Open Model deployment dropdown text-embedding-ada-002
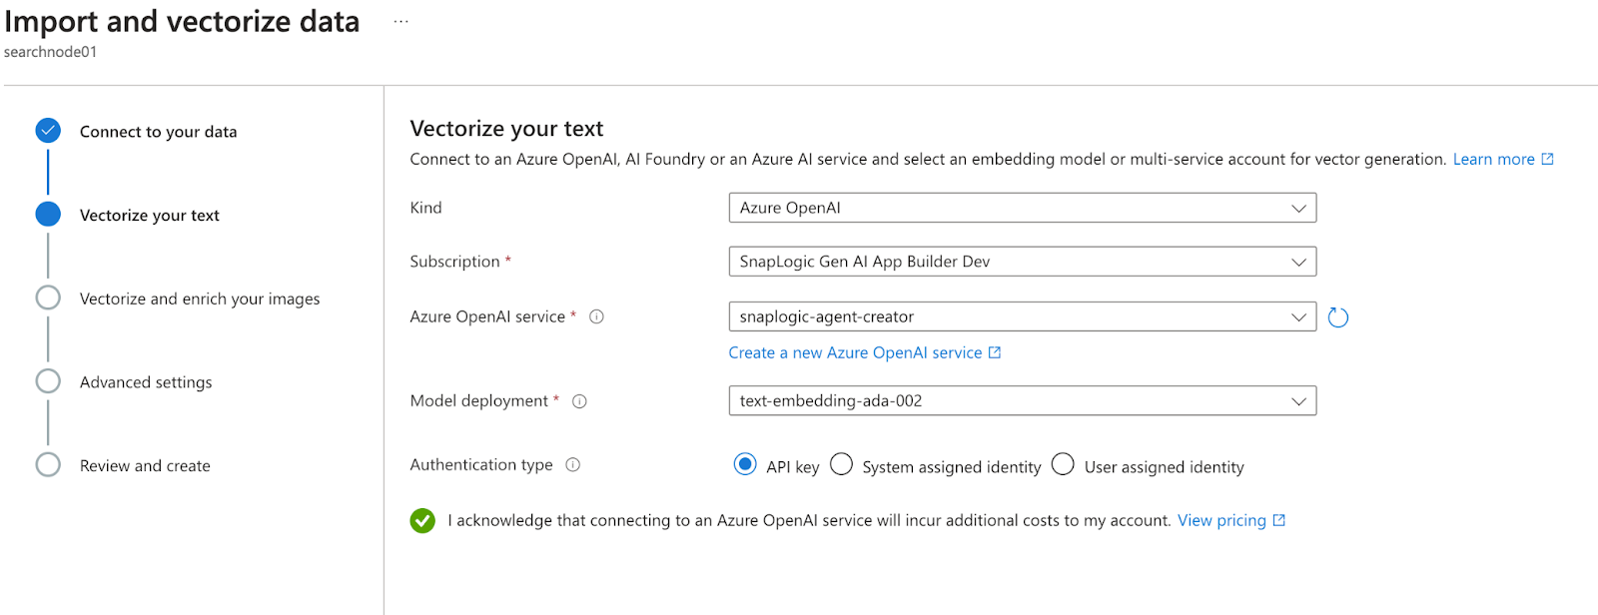The height and width of the screenshot is (615, 1598). (x=1022, y=401)
